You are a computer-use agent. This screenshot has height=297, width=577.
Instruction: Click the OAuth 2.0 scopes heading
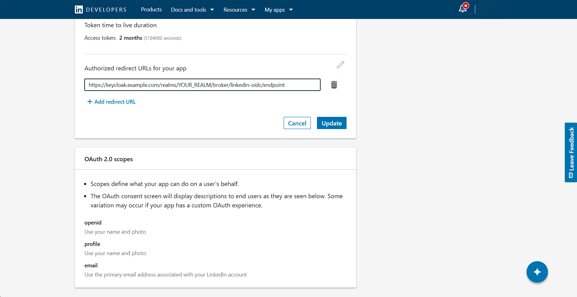click(108, 159)
